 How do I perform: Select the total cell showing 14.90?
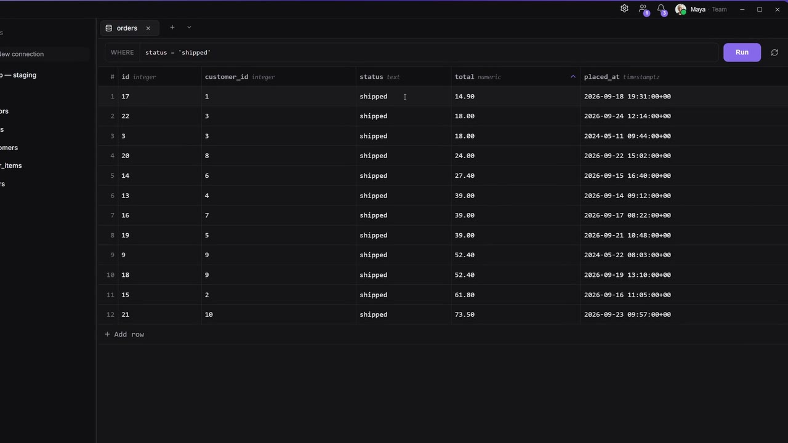coord(515,97)
